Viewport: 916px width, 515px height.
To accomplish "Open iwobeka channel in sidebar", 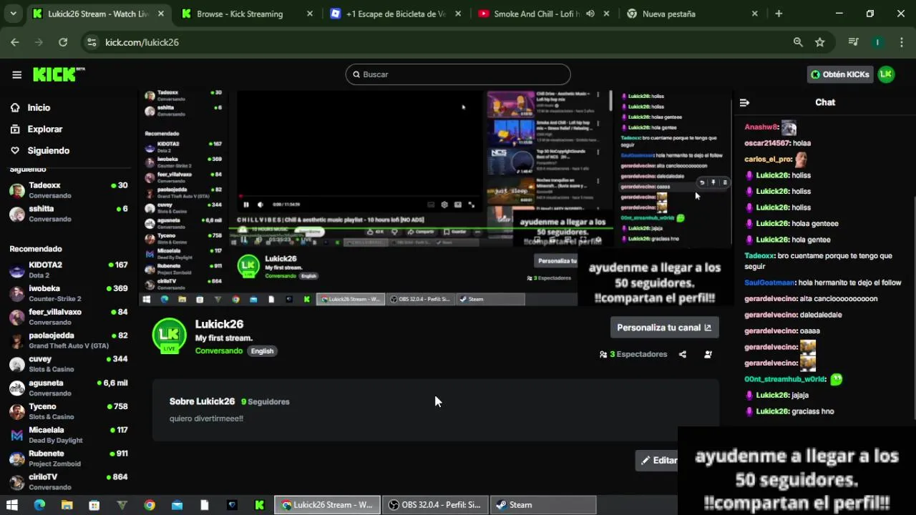I will pyautogui.click(x=68, y=293).
